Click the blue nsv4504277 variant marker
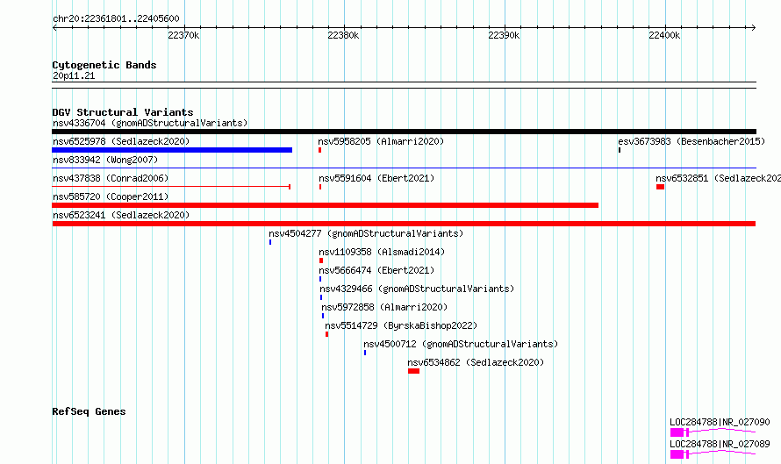 pyautogui.click(x=270, y=242)
